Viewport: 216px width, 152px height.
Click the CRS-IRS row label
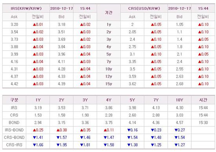coord(14,145)
